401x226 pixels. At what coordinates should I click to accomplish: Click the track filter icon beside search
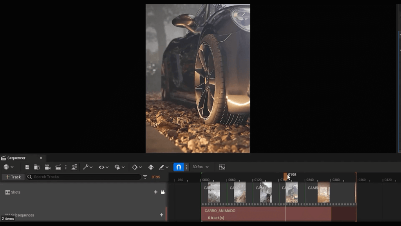(x=145, y=177)
